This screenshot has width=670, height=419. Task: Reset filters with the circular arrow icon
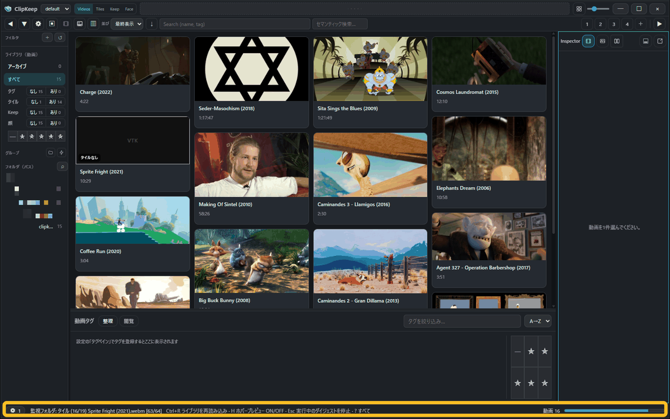(x=60, y=37)
